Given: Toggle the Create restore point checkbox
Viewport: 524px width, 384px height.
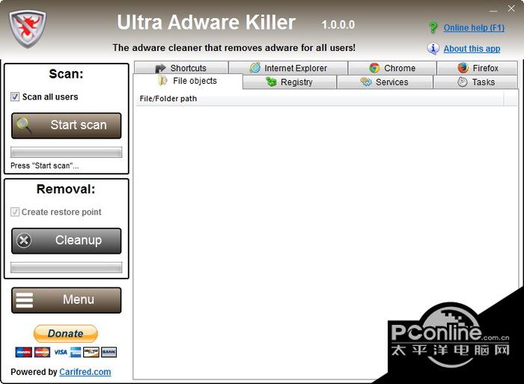Looking at the screenshot, I should [15, 212].
